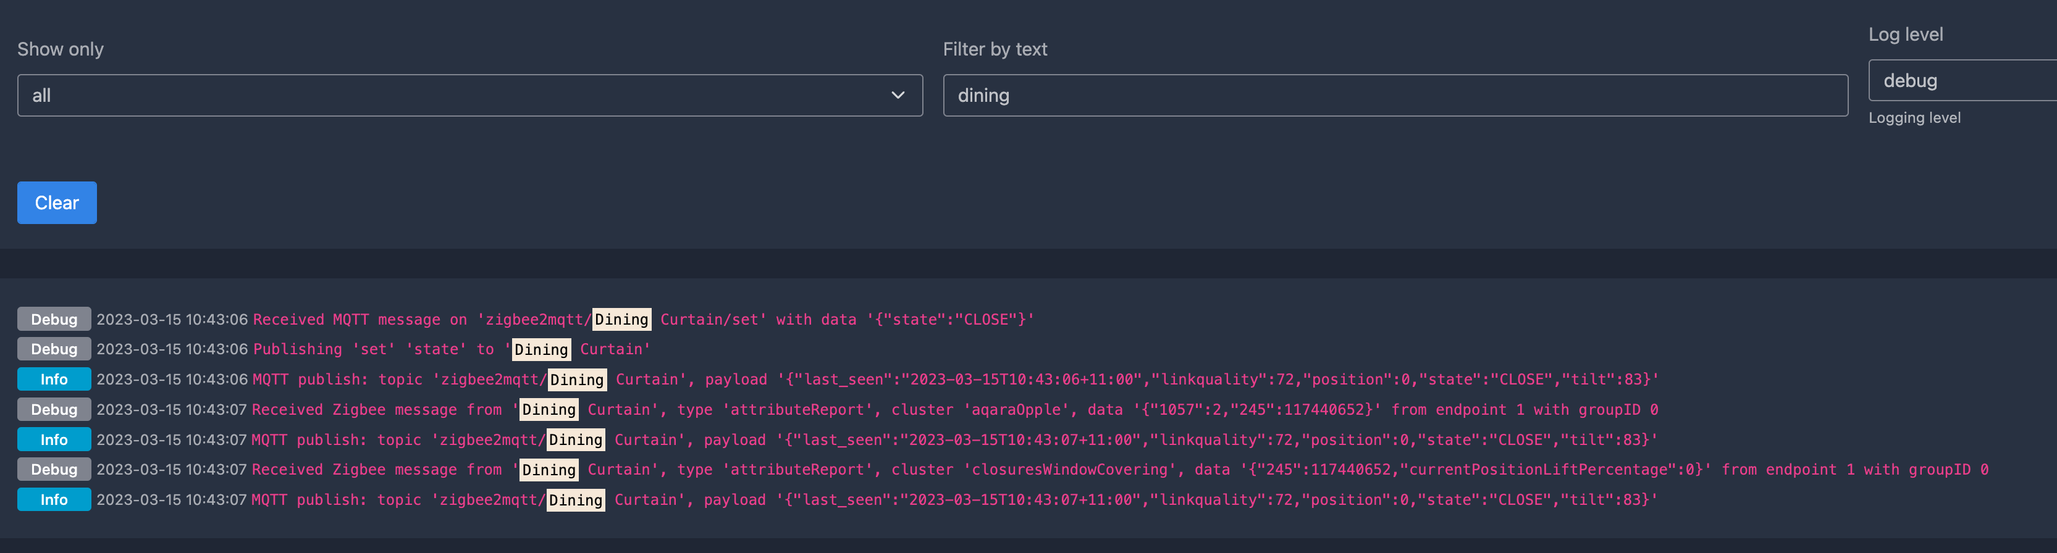Click the Info badge at 10:43:06
Screen dimensions: 2057x553
(54, 379)
